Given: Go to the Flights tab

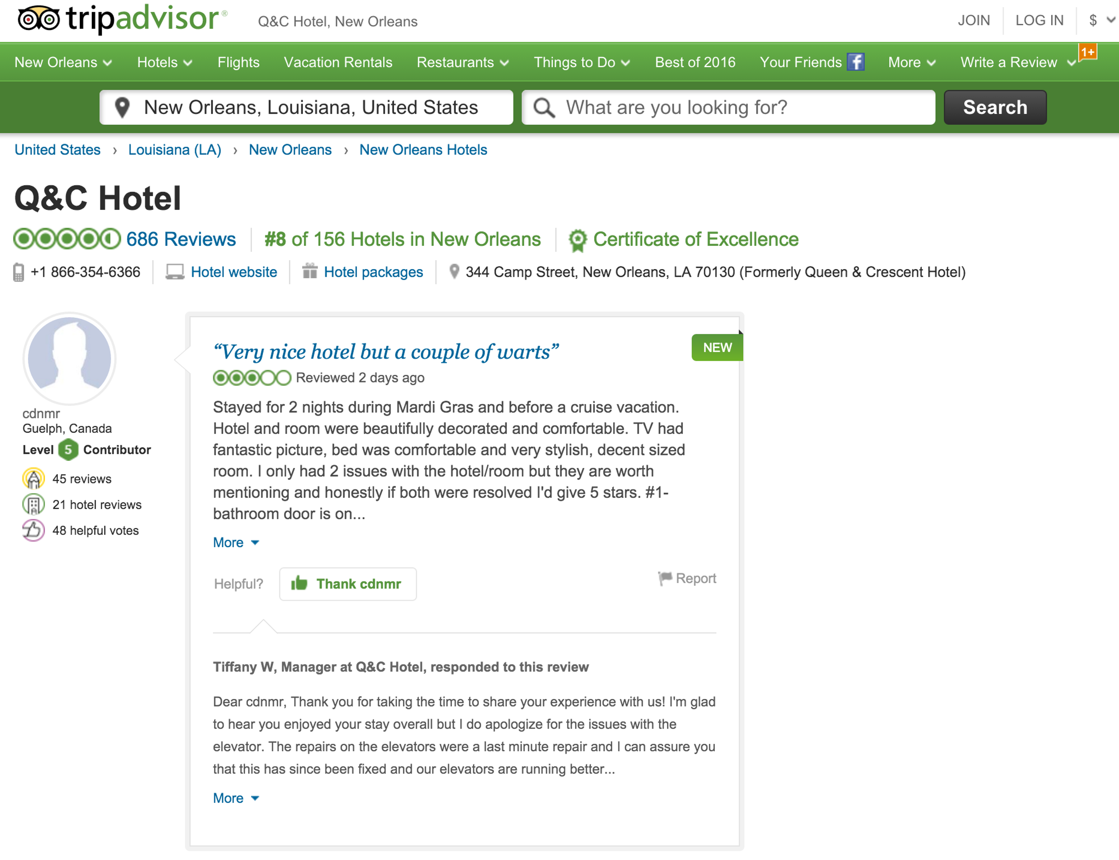Looking at the screenshot, I should pos(238,62).
